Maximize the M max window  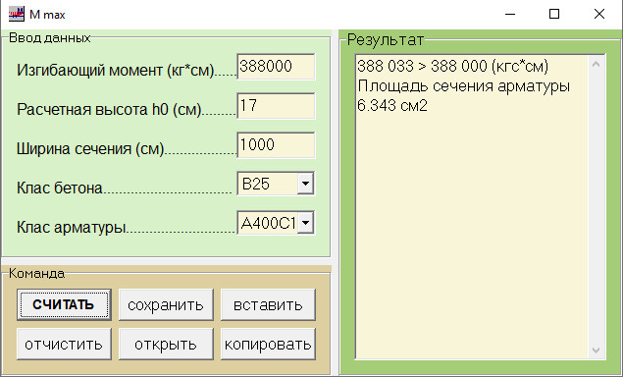(x=554, y=15)
